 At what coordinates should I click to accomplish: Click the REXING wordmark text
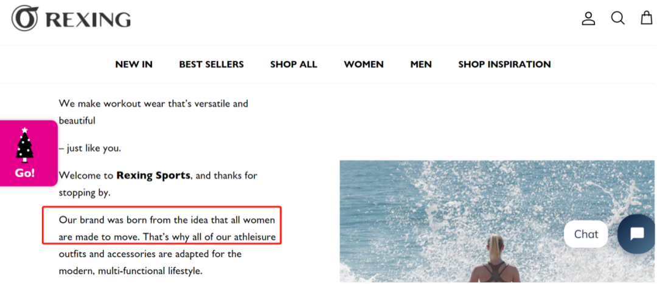[x=88, y=19]
